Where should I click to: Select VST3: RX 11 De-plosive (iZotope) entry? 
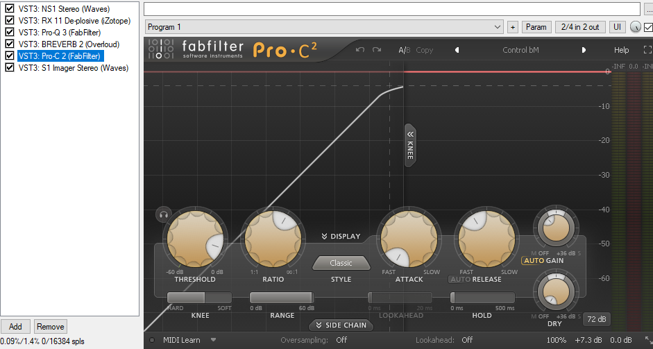click(x=74, y=20)
